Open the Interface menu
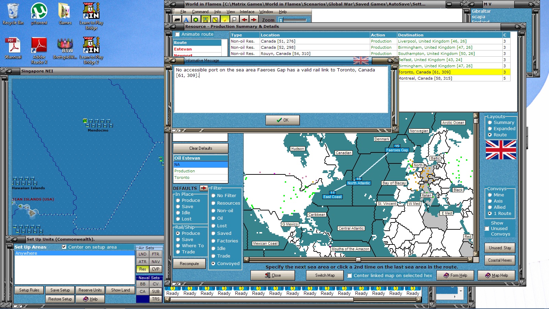This screenshot has height=309, width=549. tap(247, 12)
